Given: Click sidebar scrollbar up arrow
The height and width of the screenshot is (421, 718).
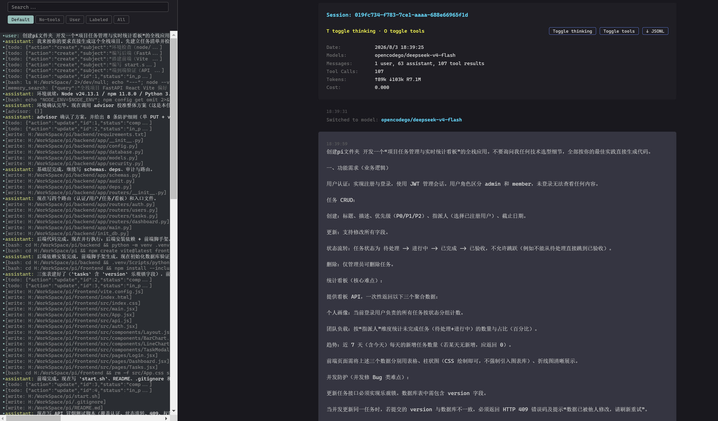Looking at the screenshot, I should (x=174, y=35).
